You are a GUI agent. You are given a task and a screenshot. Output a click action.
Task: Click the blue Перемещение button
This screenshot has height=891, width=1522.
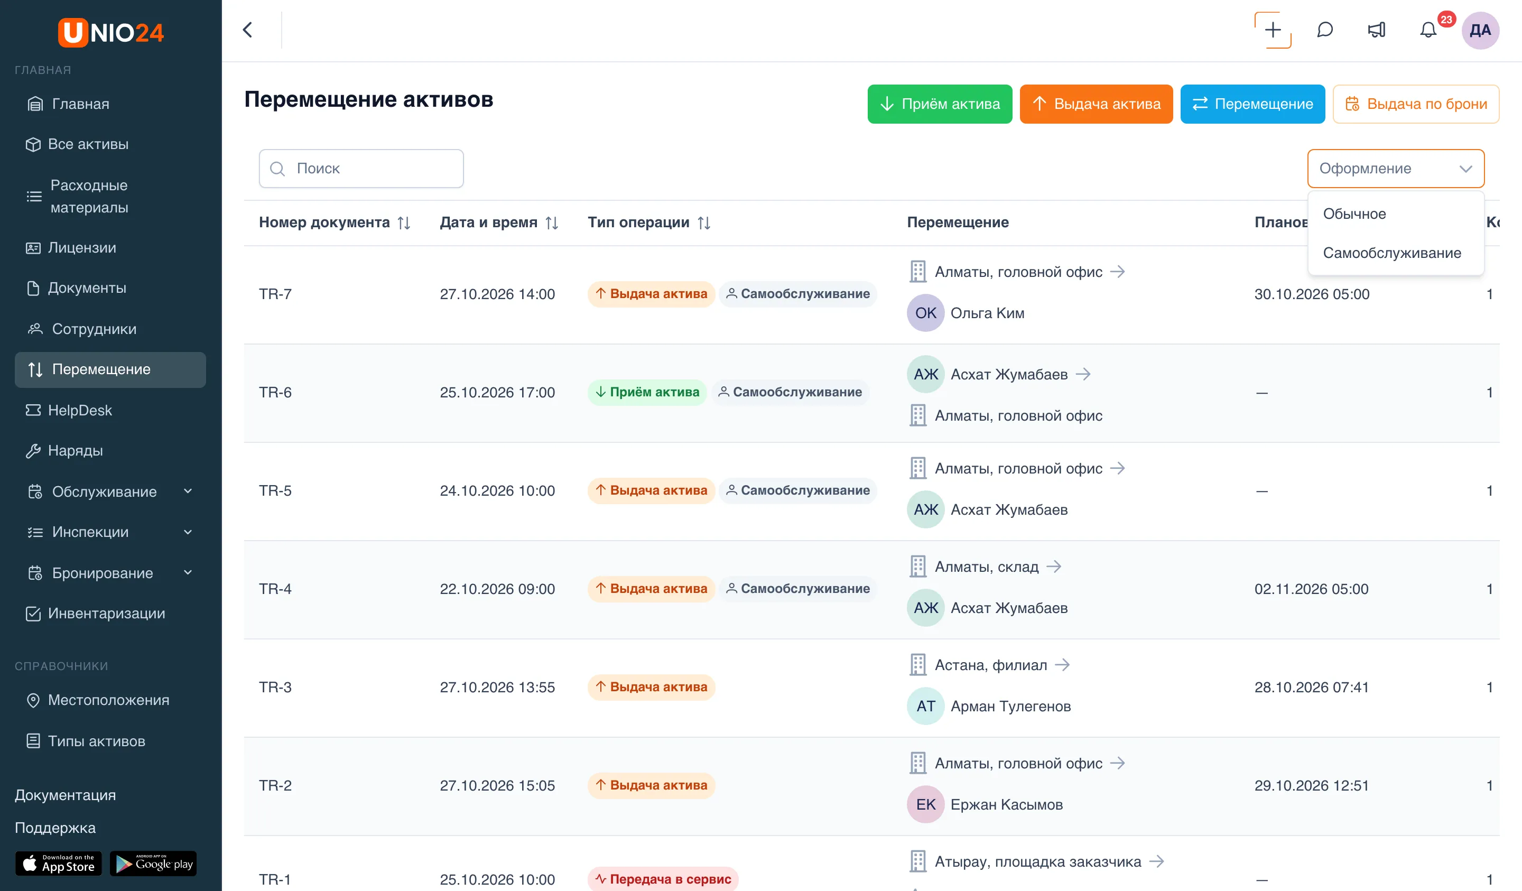click(x=1252, y=104)
